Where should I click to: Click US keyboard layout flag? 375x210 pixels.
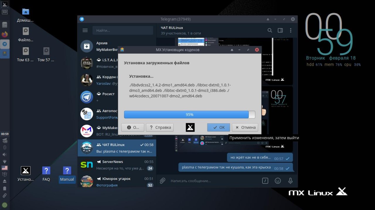pyautogui.click(x=5, y=168)
